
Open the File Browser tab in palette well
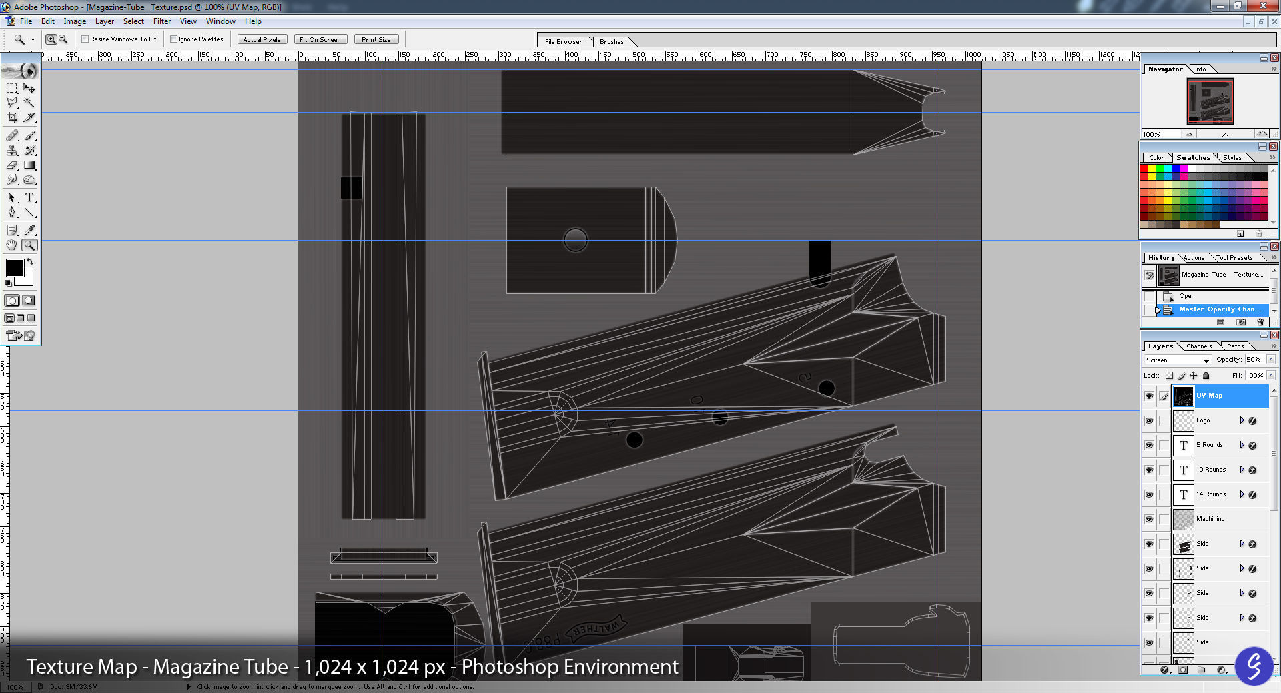click(x=564, y=42)
